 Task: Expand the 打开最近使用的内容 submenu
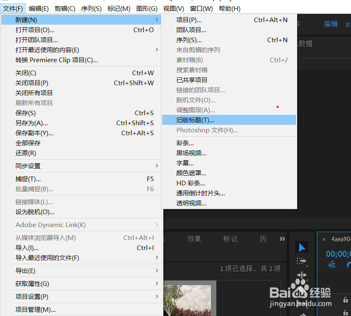[158, 50]
